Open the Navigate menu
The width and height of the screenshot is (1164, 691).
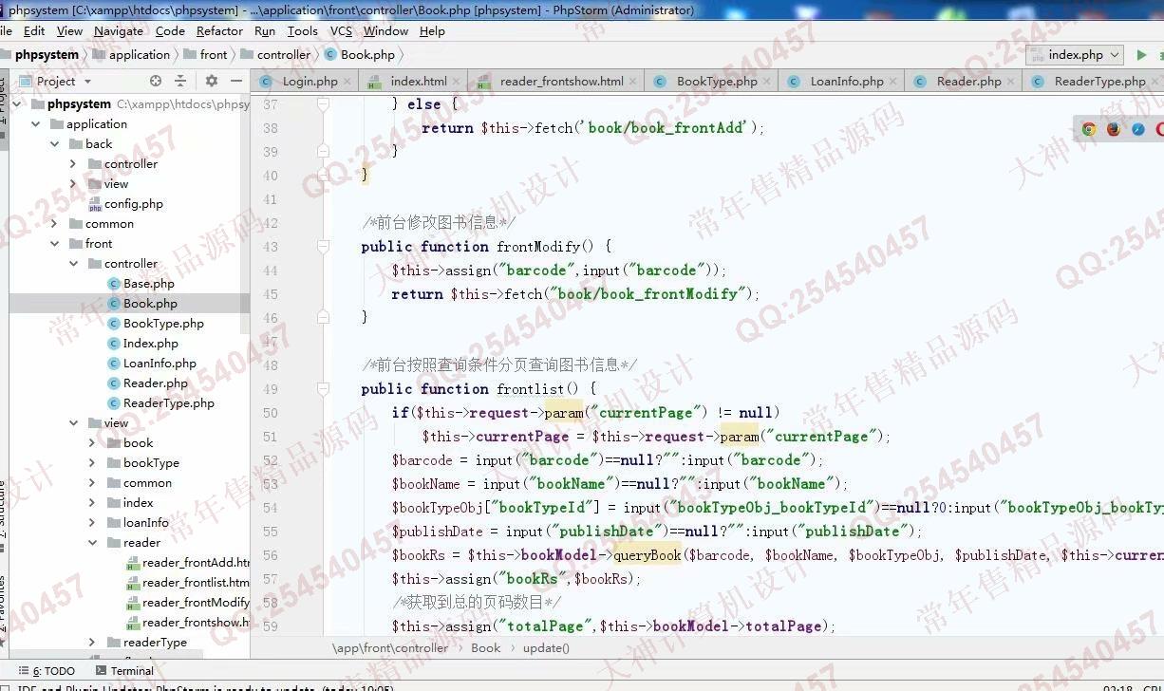119,30
